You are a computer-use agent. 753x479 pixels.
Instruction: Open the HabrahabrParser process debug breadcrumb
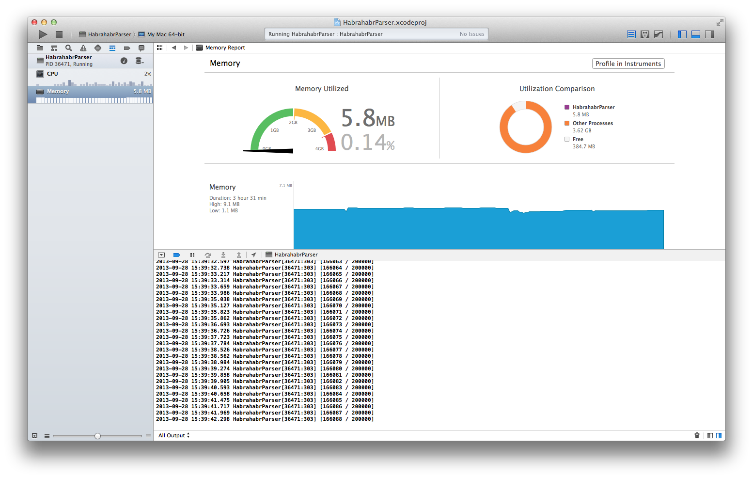click(292, 255)
